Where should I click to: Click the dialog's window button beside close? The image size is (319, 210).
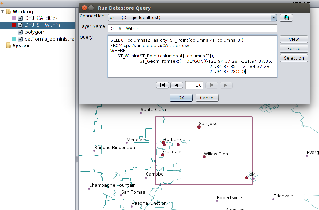coord(91,8)
